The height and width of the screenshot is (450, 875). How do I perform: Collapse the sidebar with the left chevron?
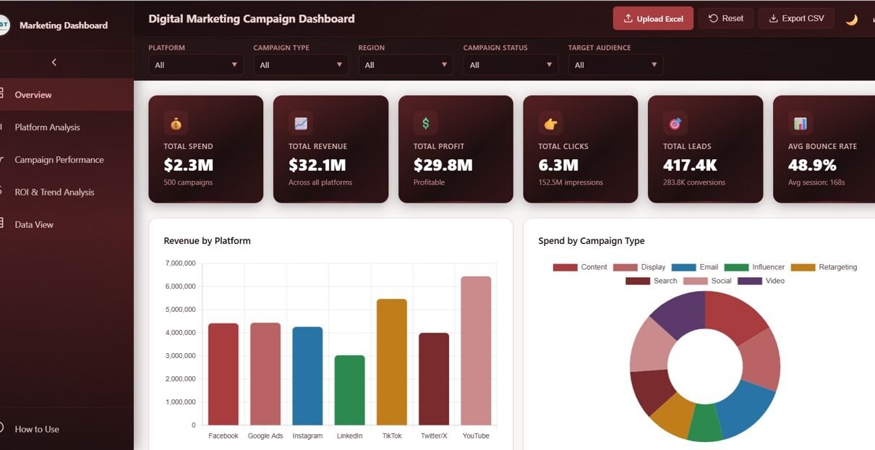pos(54,63)
